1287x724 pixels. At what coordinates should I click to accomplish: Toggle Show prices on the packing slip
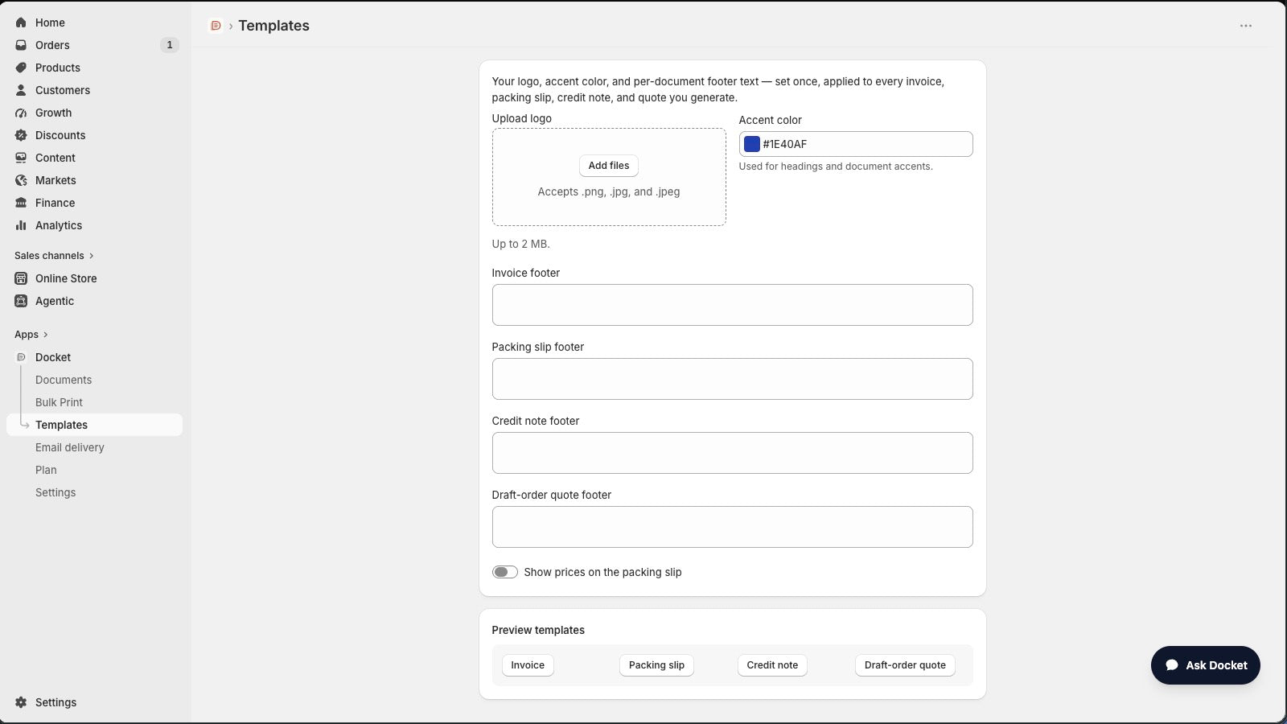click(x=505, y=572)
